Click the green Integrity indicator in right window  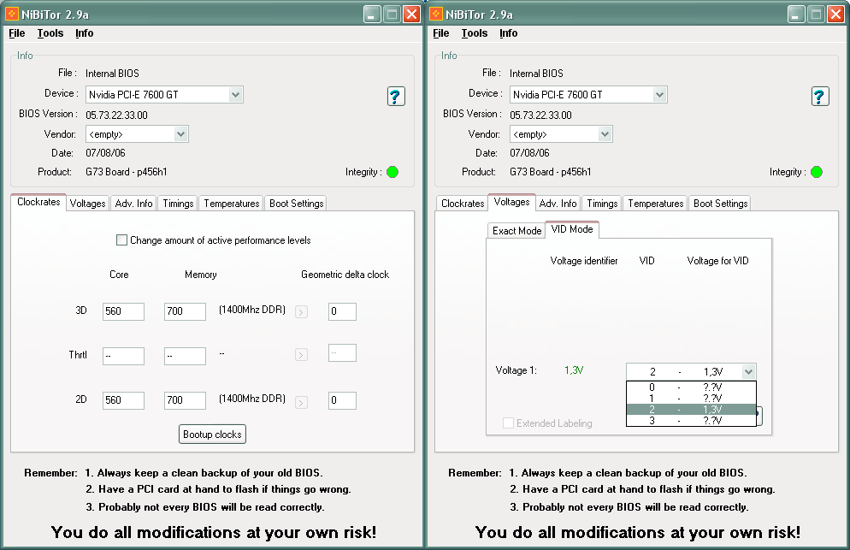817,172
